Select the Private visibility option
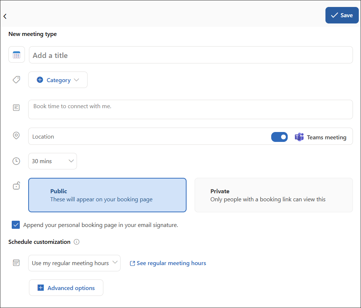361x308 pixels. (273, 195)
